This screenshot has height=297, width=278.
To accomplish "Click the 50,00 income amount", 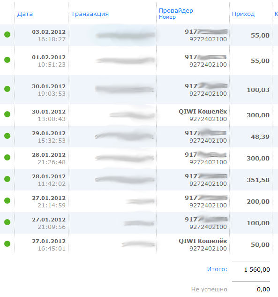I will coord(260,245).
